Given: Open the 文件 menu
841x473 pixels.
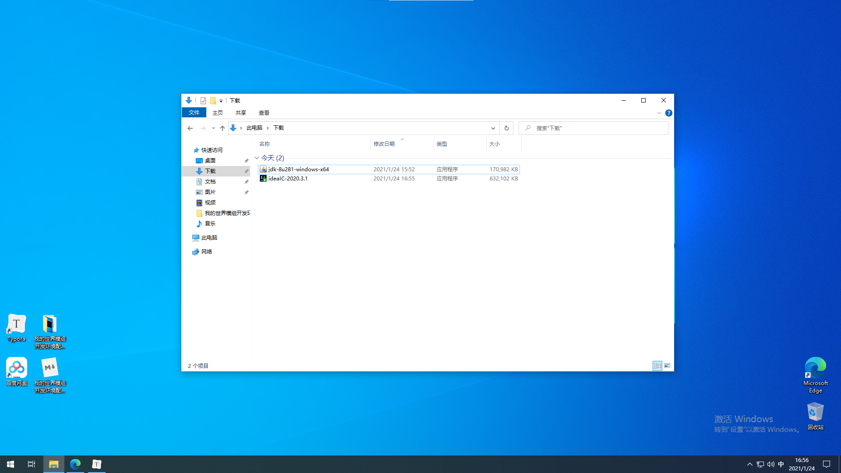Looking at the screenshot, I should [x=194, y=113].
